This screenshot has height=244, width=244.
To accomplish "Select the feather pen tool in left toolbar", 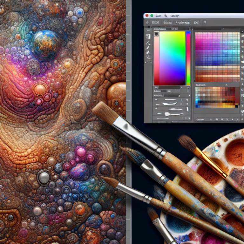I will tap(147, 48).
